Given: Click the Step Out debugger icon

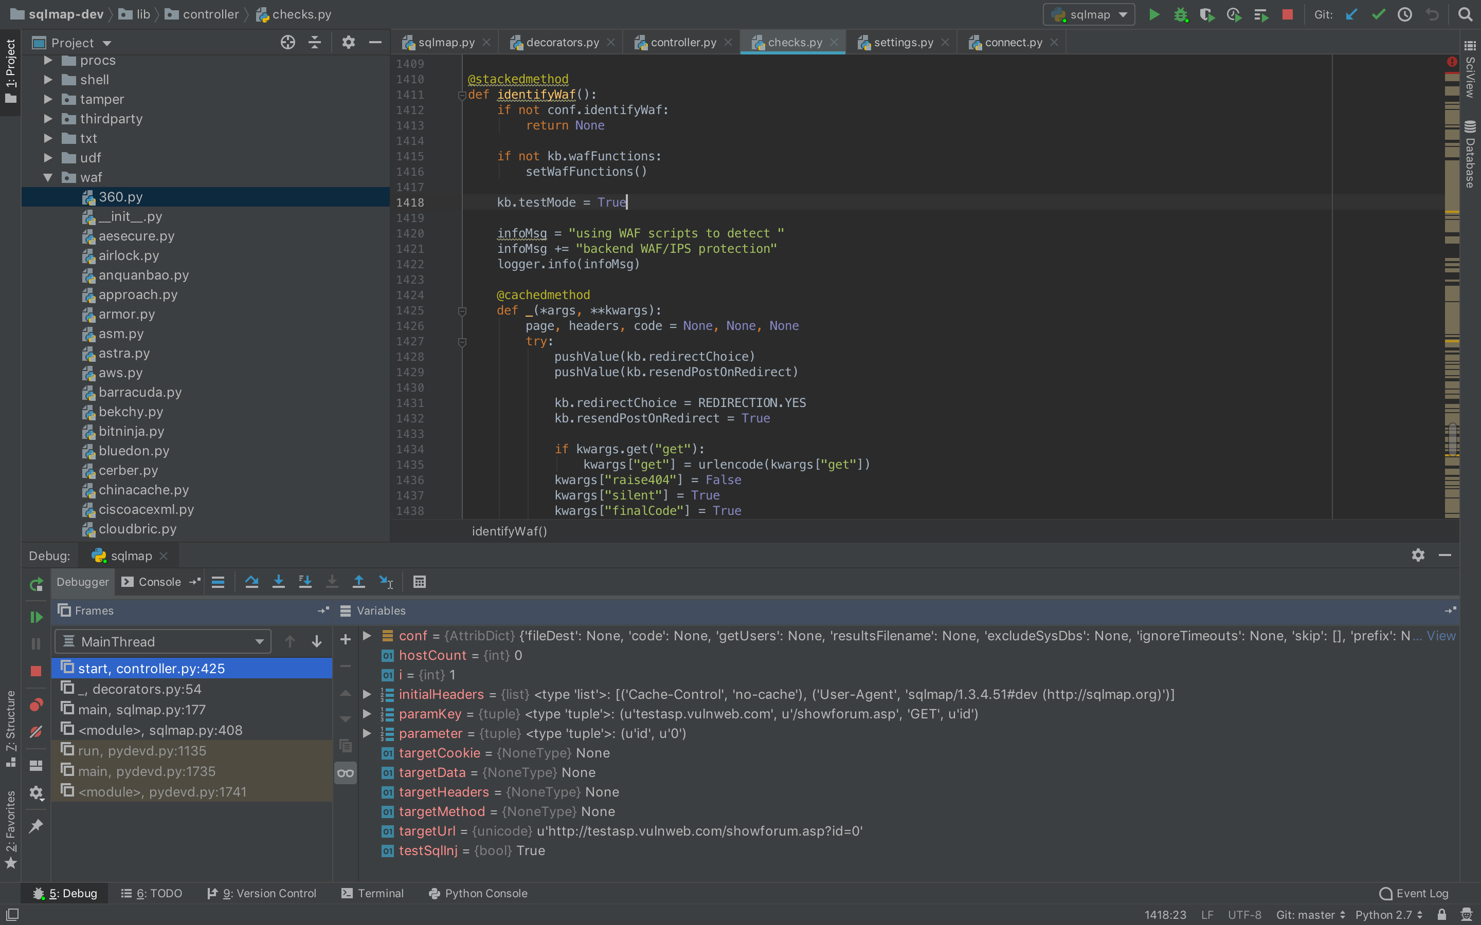Looking at the screenshot, I should pos(358,582).
